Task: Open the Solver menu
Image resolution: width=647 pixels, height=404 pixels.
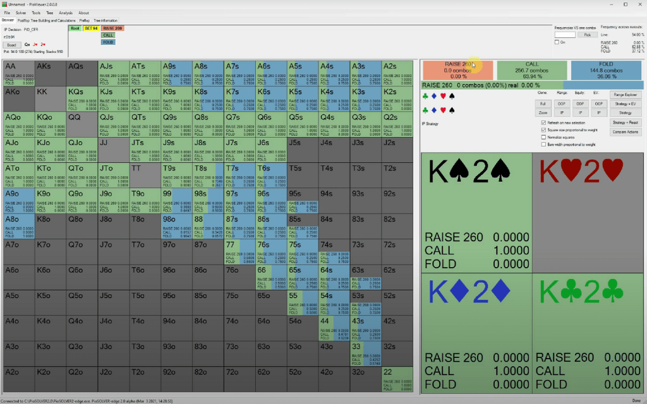Action: pyautogui.click(x=21, y=13)
